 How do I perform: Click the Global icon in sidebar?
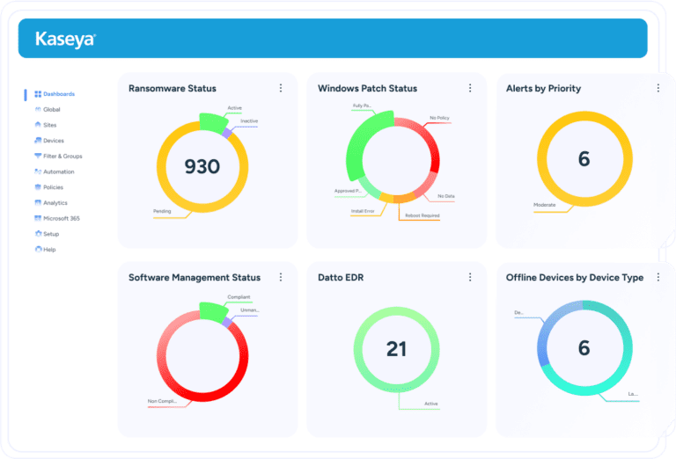coord(38,110)
